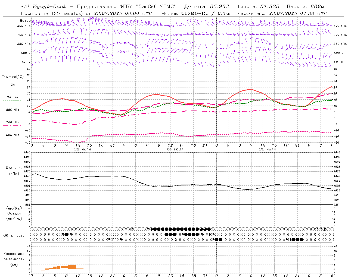Click the Давление label
Viewport: 348px width, 278px height.
[x=14, y=168]
